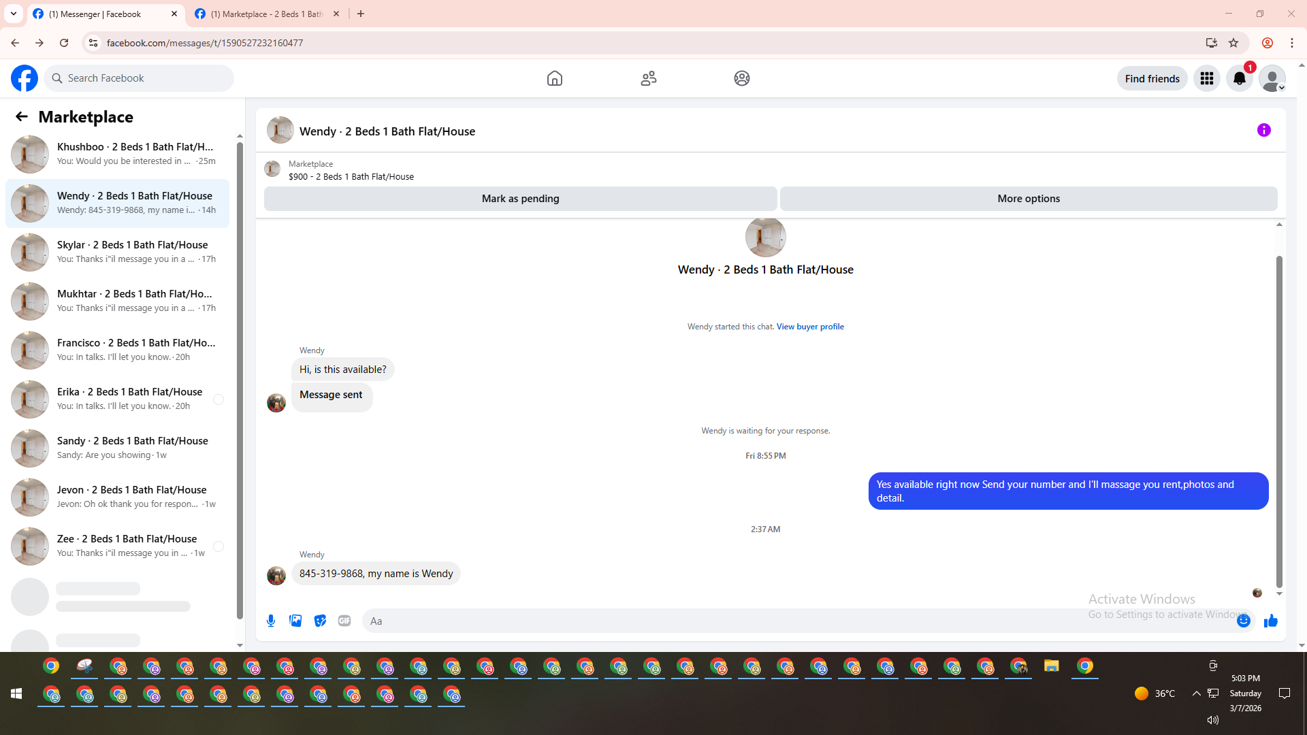Open the Francisco conversation

[x=117, y=350]
